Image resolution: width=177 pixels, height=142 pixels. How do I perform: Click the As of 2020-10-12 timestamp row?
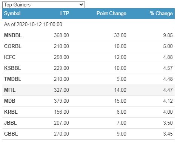point(88,25)
